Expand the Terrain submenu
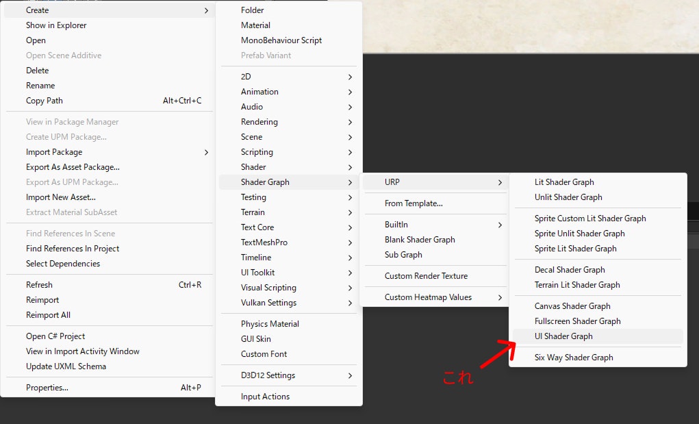 (x=288, y=212)
